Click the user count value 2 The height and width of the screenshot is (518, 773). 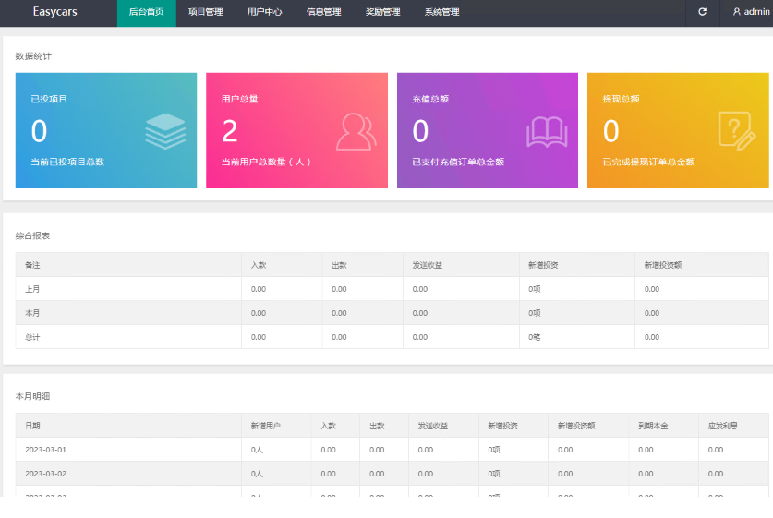[x=230, y=131]
